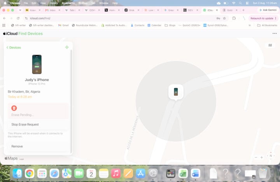280x182 pixels.
Task: Open Safari from the Dock
Action: (x=54, y=173)
